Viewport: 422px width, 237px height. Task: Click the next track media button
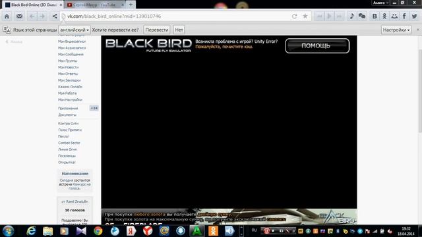pos(340,16)
